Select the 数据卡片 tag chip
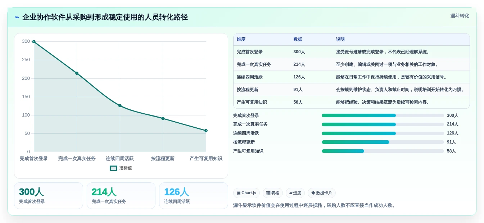Viewport: 484px width, 223px height. click(322, 193)
